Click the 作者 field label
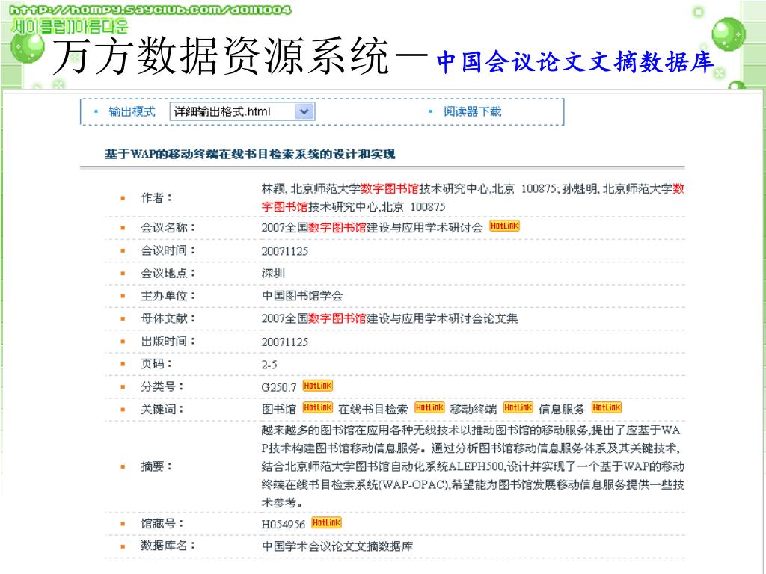Viewport: 766px width, 574px height. [x=156, y=197]
